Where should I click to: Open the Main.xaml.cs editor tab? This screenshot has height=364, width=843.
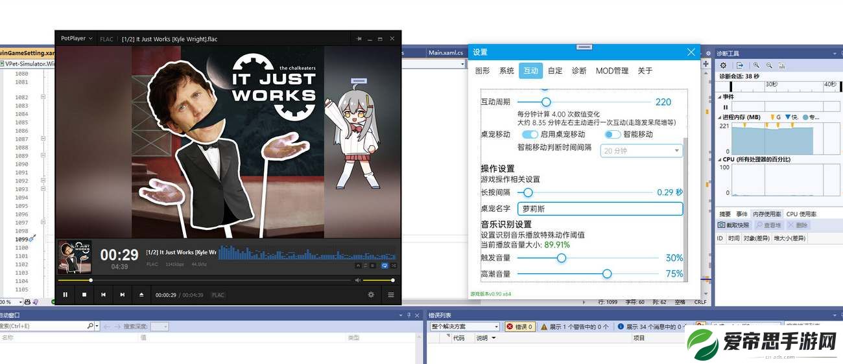445,52
